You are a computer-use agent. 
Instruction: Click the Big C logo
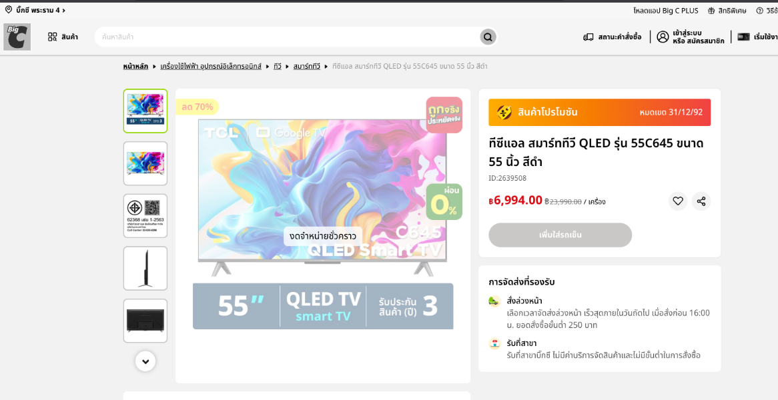click(x=17, y=37)
